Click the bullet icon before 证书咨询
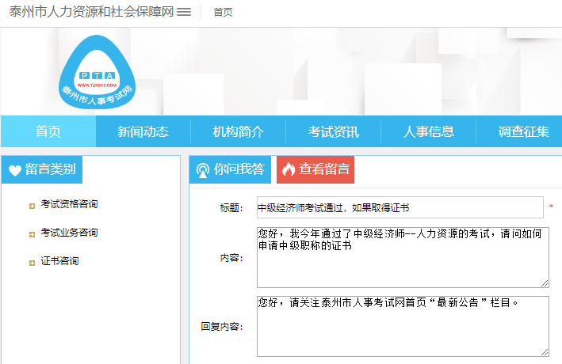The image size is (562, 364). 32,262
